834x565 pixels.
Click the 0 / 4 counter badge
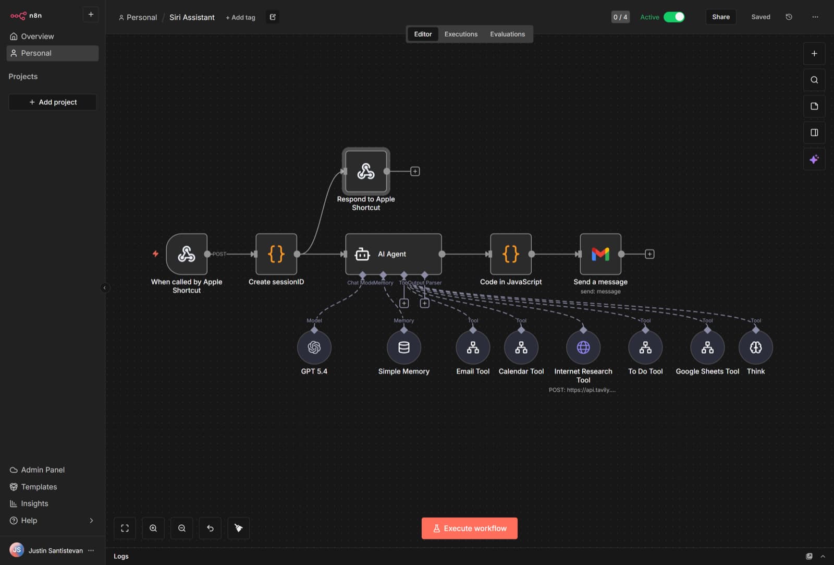[620, 17]
